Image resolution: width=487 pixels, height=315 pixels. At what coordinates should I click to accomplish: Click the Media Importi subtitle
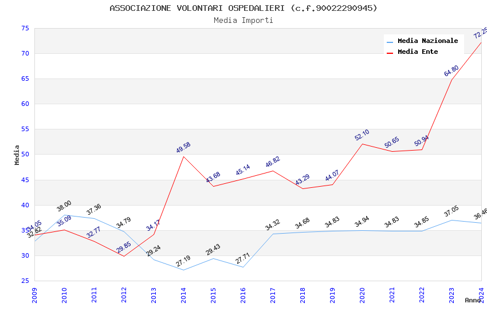point(243,21)
